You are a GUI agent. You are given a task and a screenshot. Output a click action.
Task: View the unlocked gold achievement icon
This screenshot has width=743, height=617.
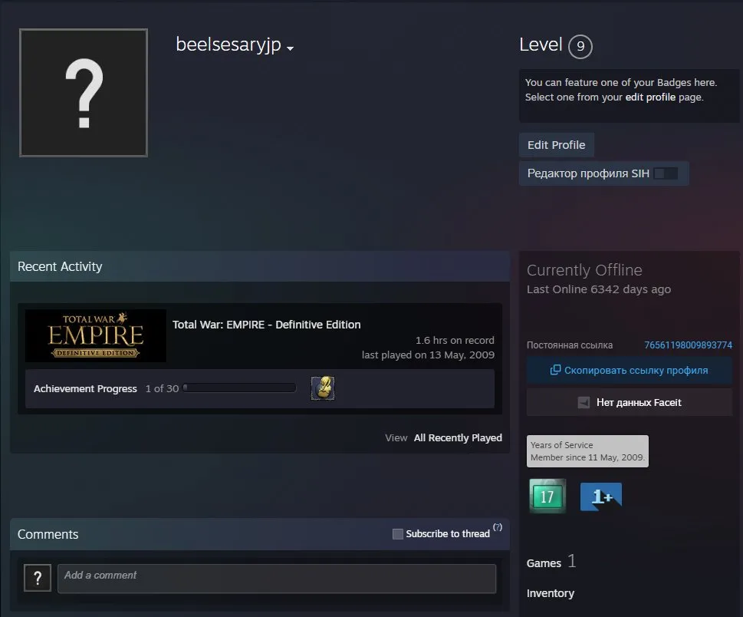coord(323,388)
